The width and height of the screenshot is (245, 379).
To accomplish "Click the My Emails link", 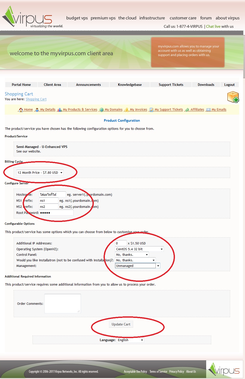I will [x=219, y=110].
